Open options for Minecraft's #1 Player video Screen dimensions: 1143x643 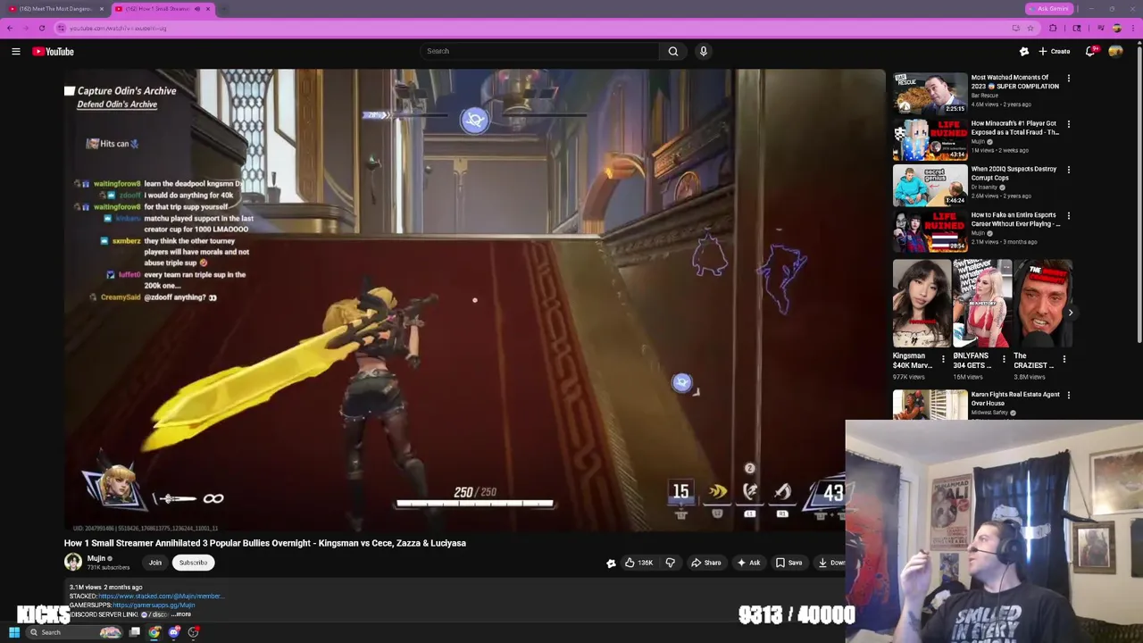(x=1069, y=124)
